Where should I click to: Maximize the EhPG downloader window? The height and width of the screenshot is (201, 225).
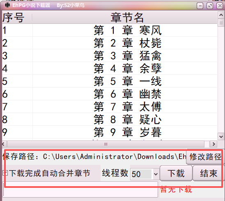click(210, 6)
